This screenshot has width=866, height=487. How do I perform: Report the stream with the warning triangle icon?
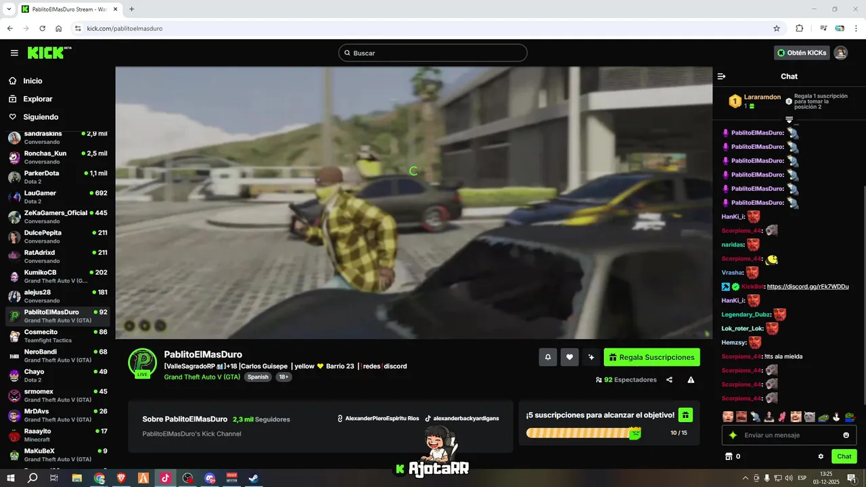pos(691,380)
